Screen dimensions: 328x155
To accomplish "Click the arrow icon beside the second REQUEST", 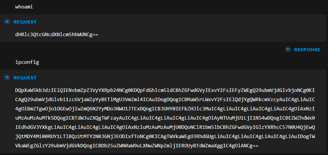I will (7, 78).
